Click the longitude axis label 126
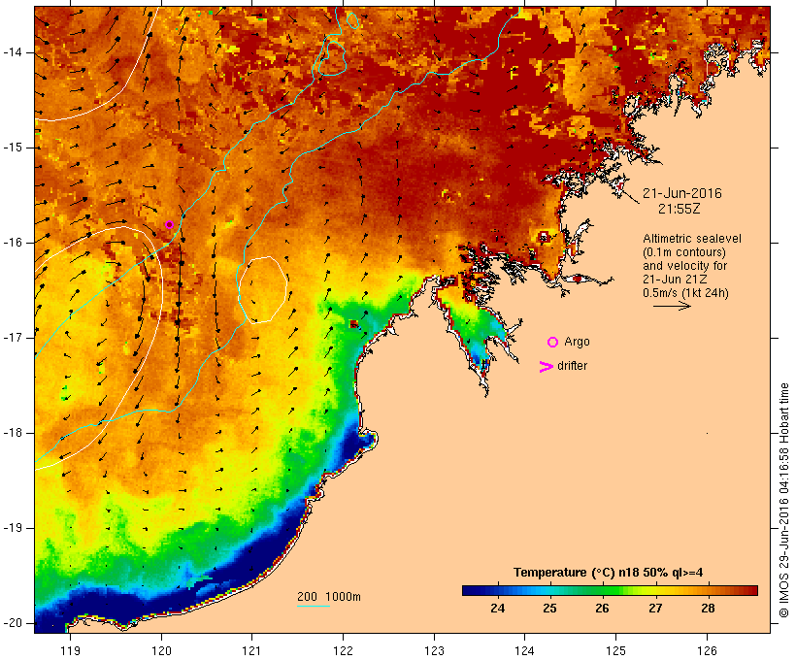This screenshot has height=660, width=796. 707,651
